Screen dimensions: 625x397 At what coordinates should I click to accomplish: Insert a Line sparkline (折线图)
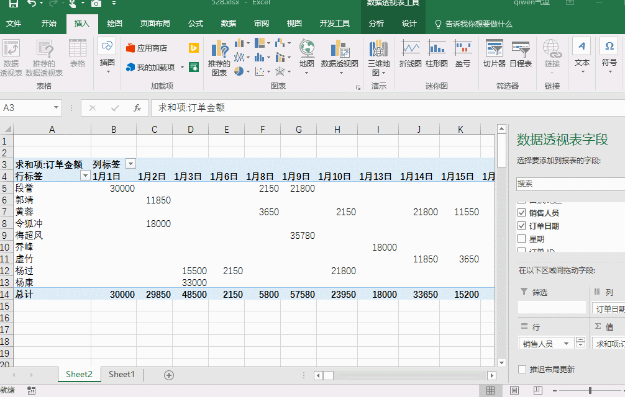click(x=411, y=53)
